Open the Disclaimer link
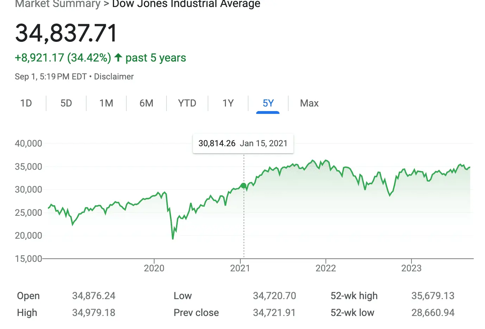This screenshot has width=485, height=329. pos(114,77)
